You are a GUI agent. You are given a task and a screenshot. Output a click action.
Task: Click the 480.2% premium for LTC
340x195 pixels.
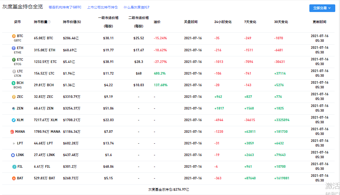(160, 73)
